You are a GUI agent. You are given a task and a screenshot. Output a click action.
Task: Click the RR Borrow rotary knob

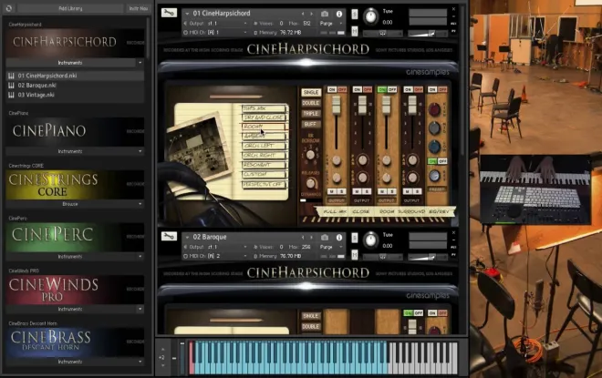(x=310, y=155)
